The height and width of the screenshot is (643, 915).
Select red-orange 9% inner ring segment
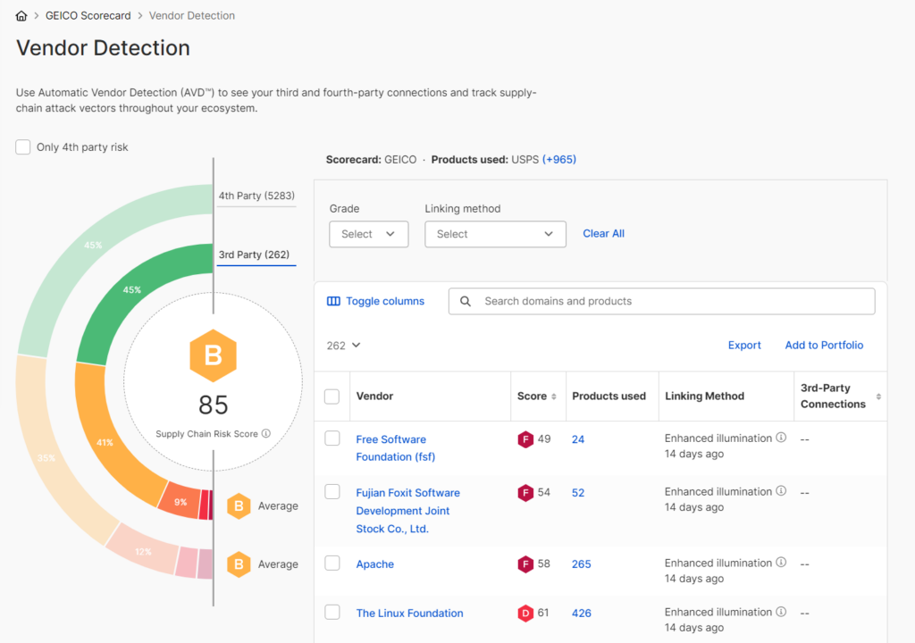[x=180, y=502]
